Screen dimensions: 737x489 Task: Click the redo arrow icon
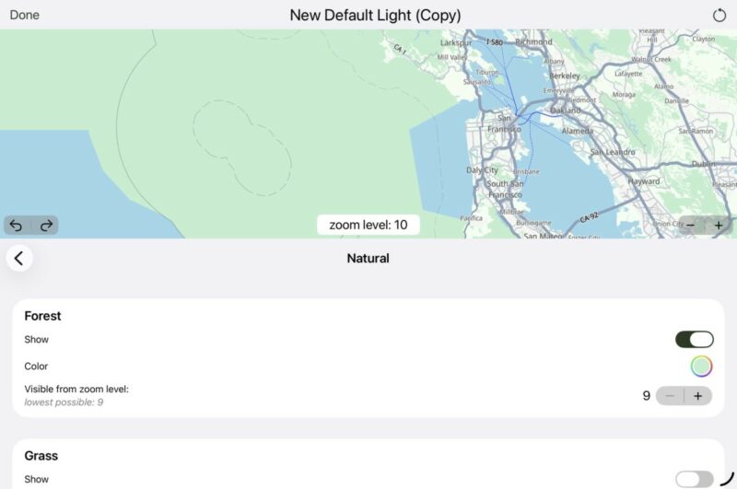pyautogui.click(x=45, y=226)
